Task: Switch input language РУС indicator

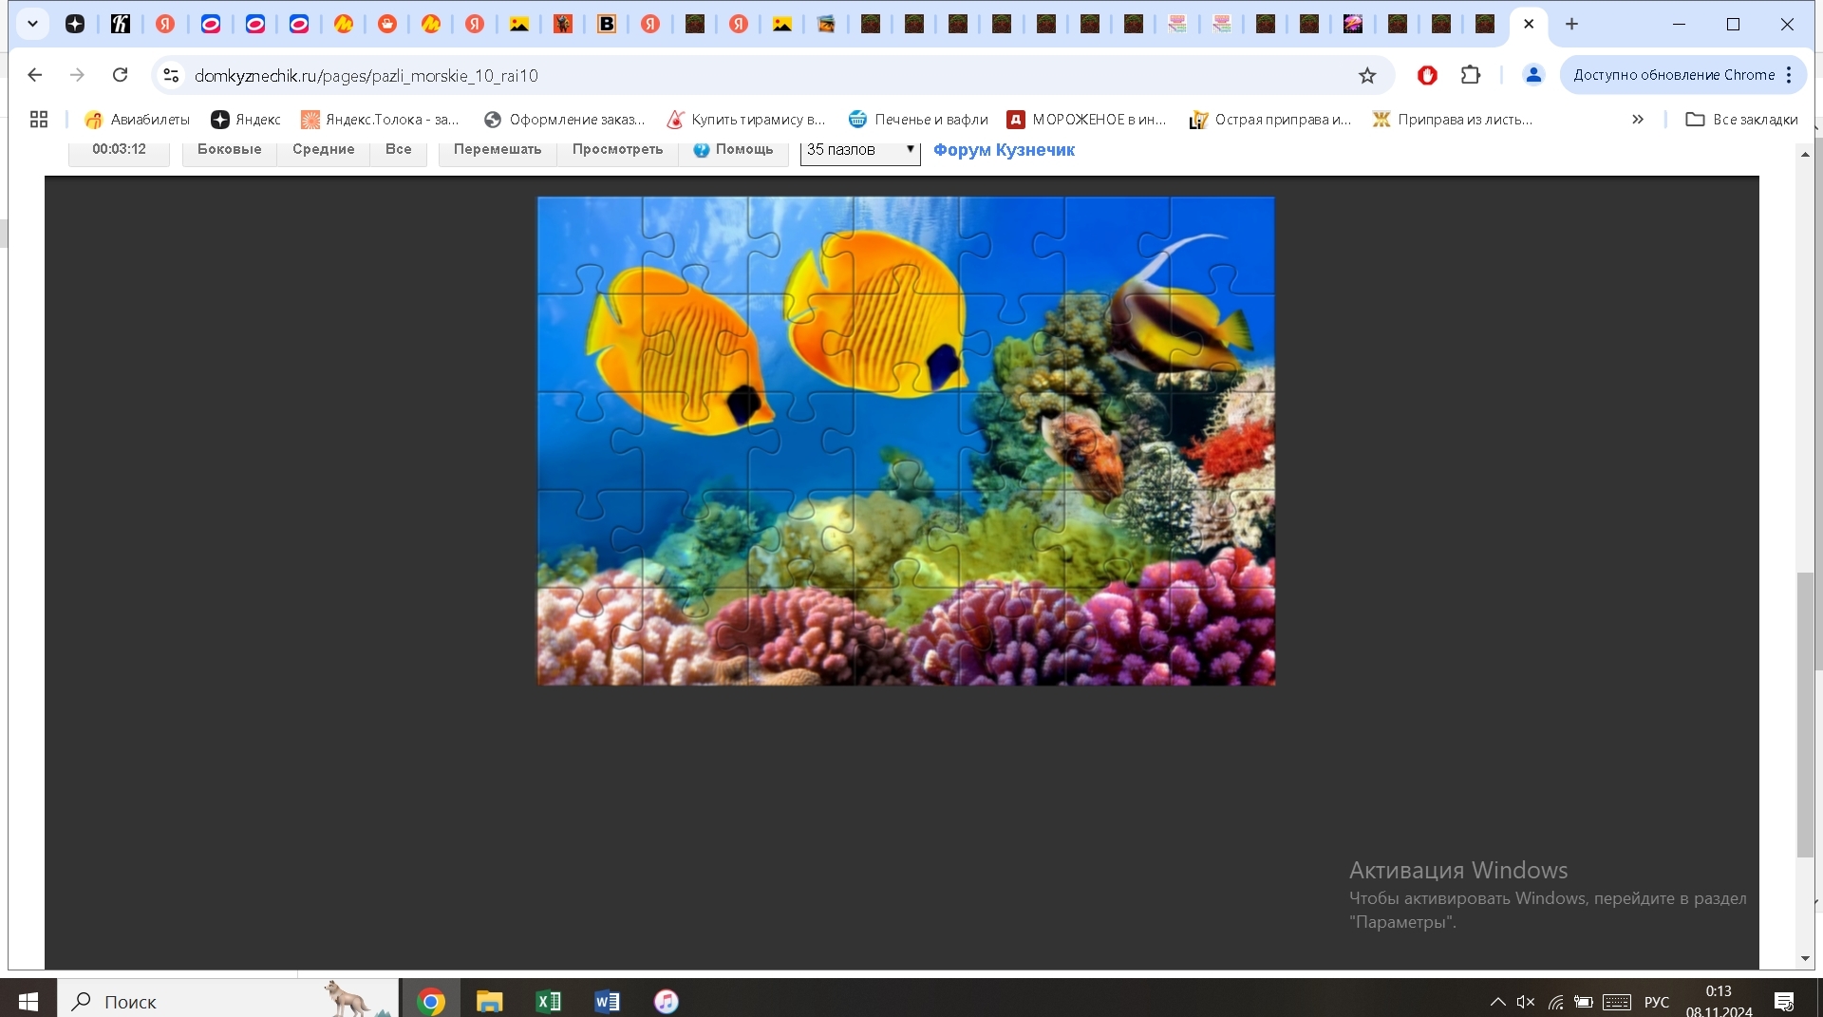Action: [x=1657, y=1002]
